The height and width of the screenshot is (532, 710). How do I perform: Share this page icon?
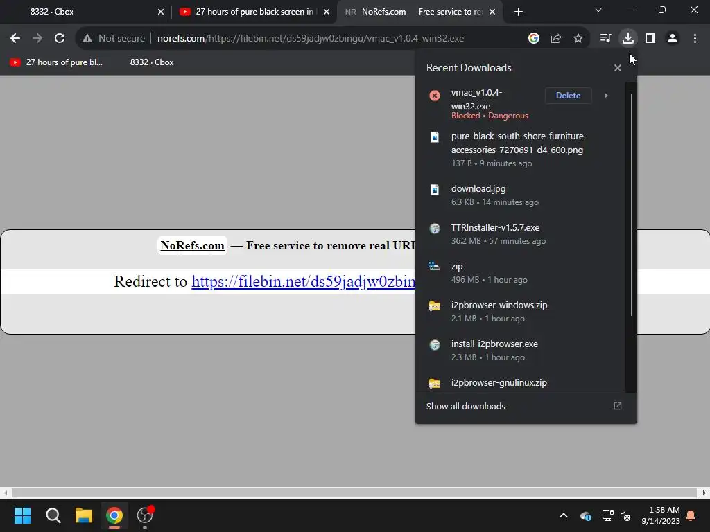click(556, 39)
